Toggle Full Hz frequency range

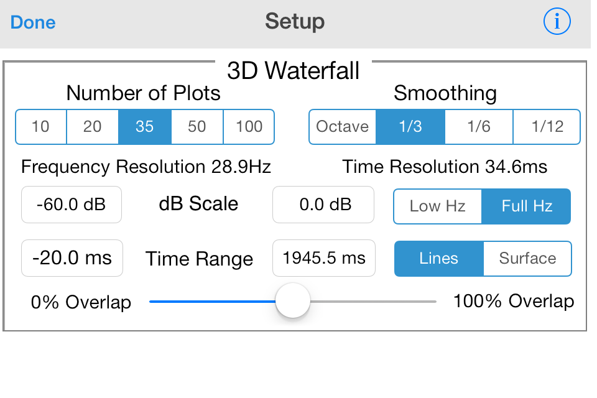527,206
